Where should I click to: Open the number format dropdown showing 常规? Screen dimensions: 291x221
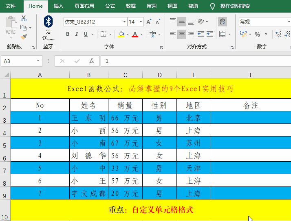pyautogui.click(x=264, y=22)
